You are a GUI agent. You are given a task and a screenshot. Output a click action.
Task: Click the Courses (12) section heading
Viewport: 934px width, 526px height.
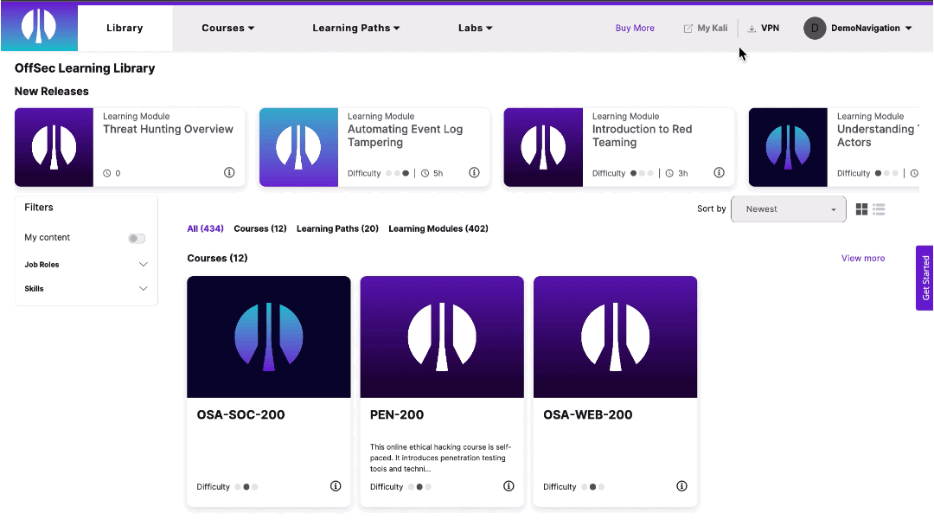click(x=217, y=258)
